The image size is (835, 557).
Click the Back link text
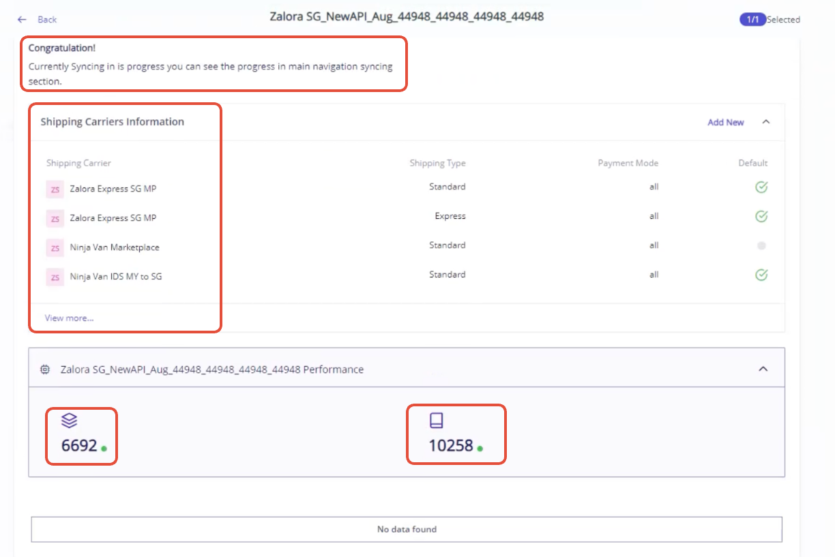[47, 19]
